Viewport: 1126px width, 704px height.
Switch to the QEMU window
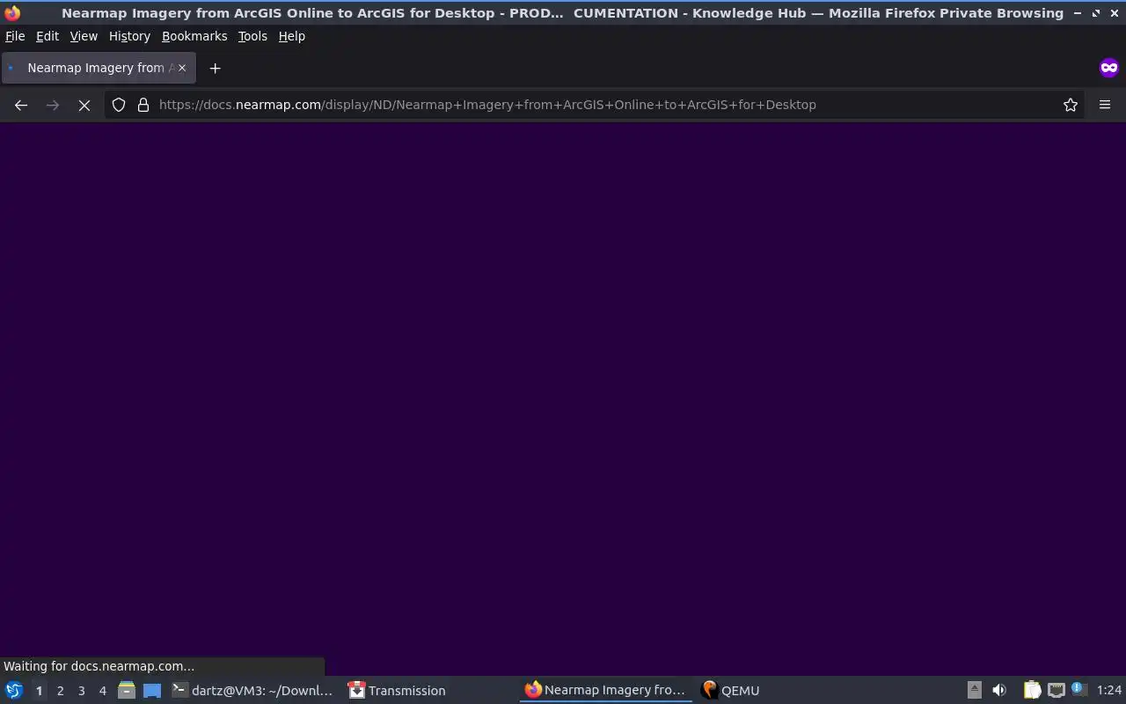tap(730, 691)
